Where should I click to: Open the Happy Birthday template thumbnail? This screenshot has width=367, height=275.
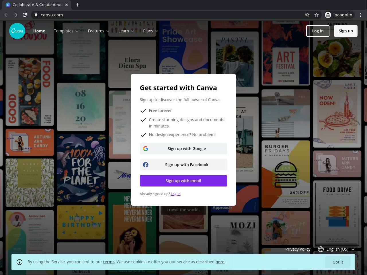[x=81, y=222]
